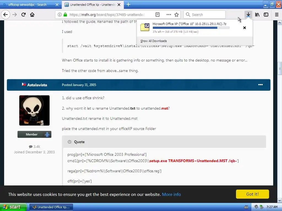The width and height of the screenshot is (282, 211).
Task: Close the officexp winworldpc Search tab
Action: click(x=57, y=5)
